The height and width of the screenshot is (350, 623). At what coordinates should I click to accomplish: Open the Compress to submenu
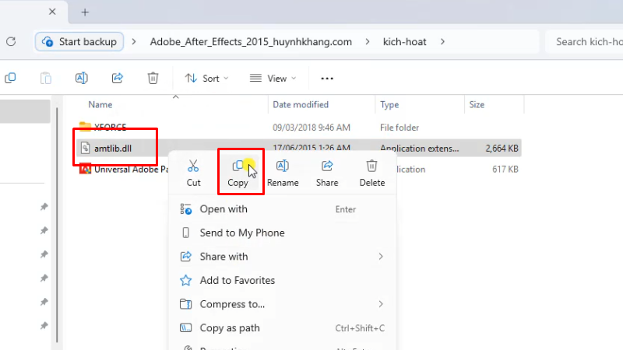[x=283, y=304]
